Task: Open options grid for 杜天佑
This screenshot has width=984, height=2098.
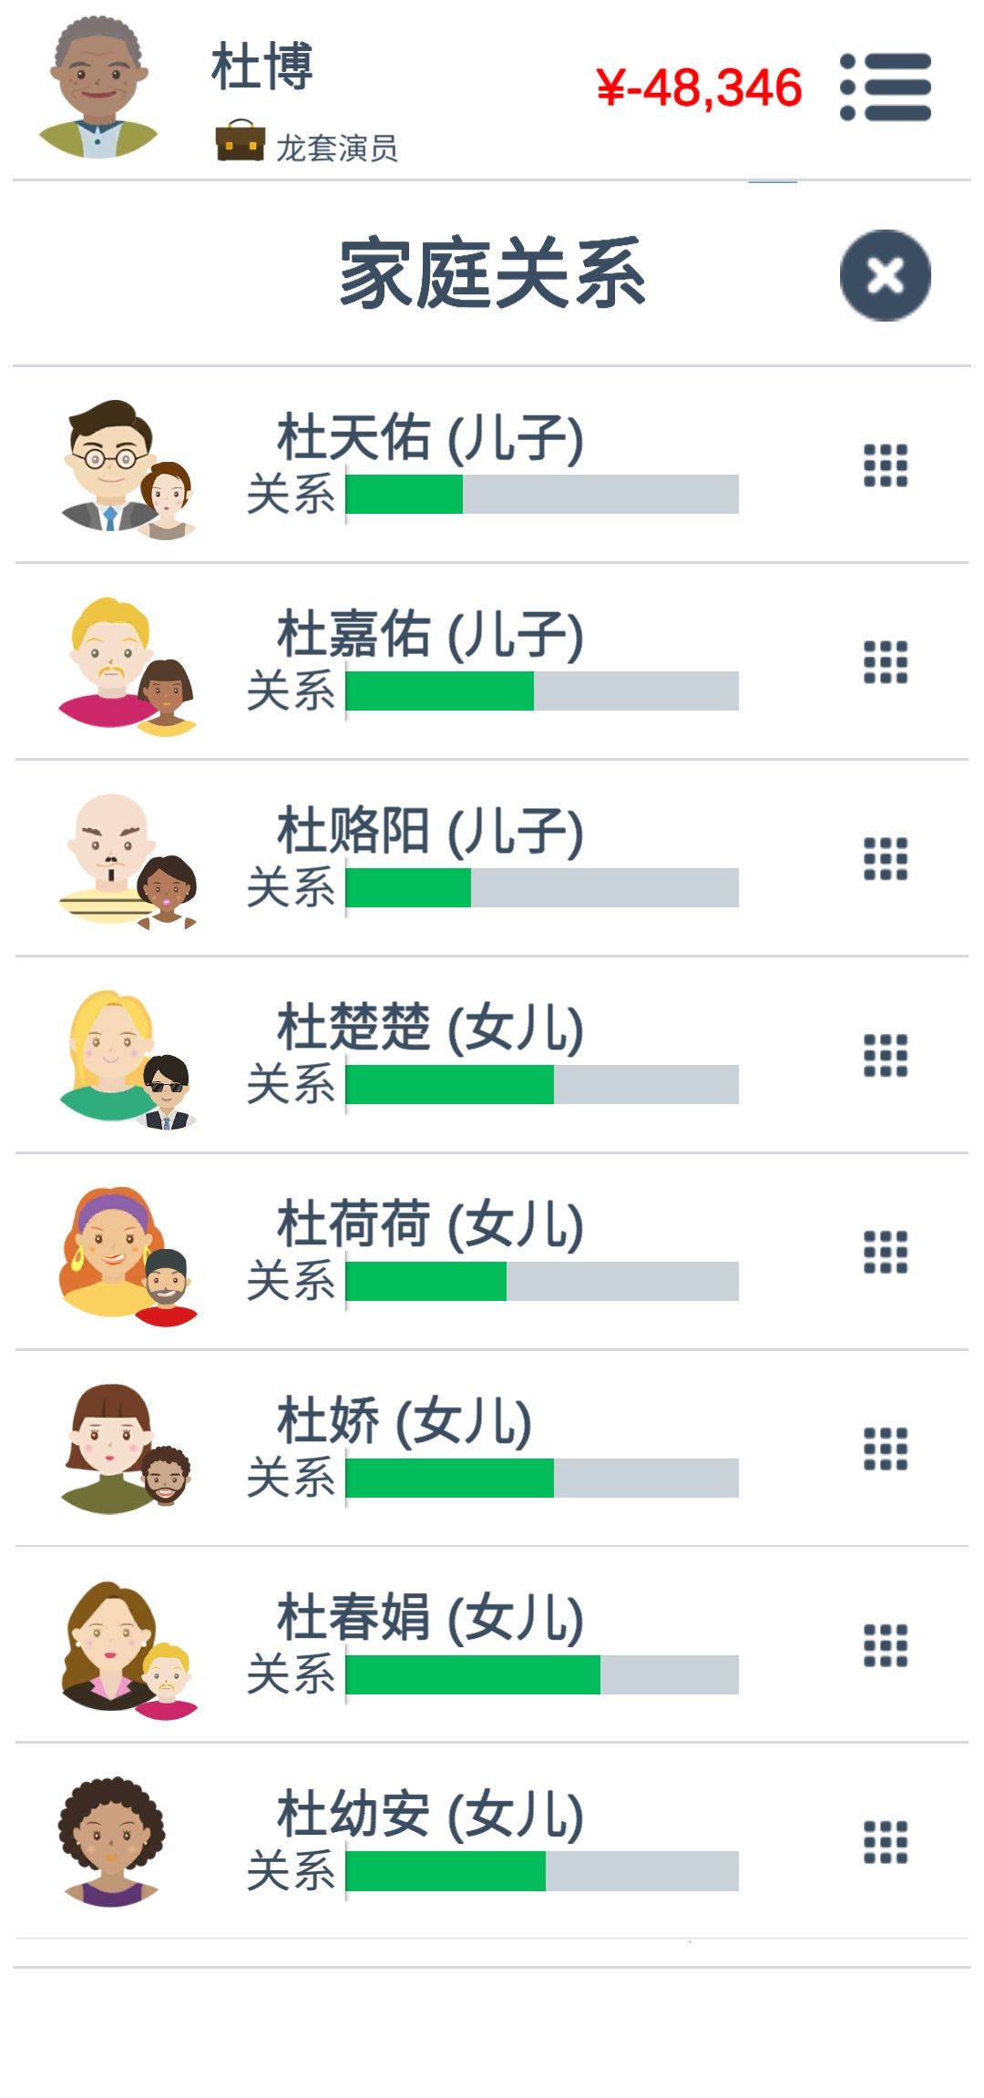Action: (886, 466)
